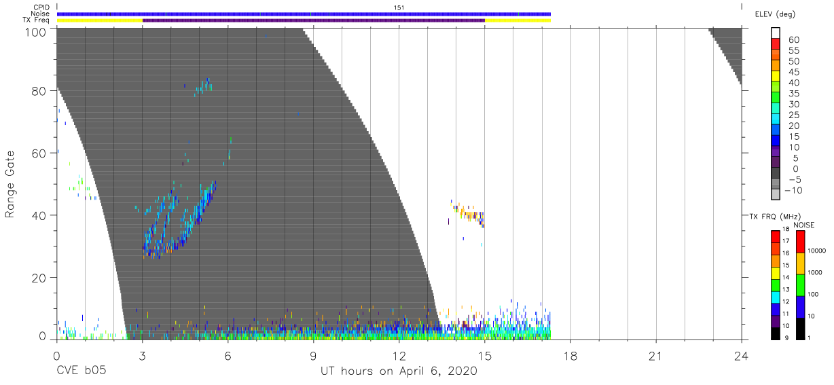This screenshot has width=834, height=385.
Task: Click the '1000' label on NOISE colorbar
Action: (814, 273)
